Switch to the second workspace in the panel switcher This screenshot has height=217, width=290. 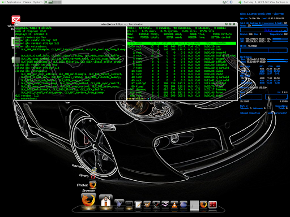(50, 2)
